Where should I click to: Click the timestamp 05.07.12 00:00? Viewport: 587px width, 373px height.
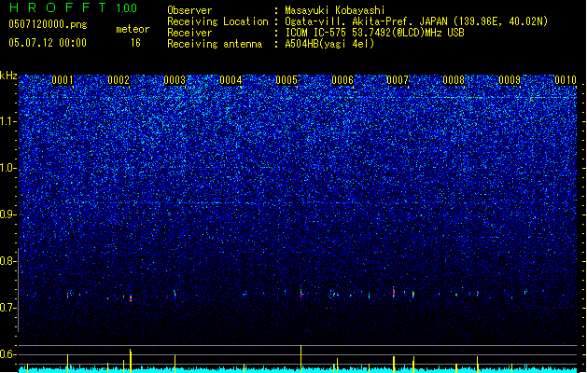coord(48,43)
